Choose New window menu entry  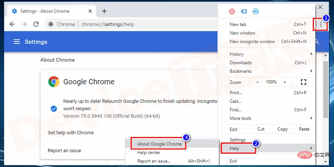coord(266,33)
